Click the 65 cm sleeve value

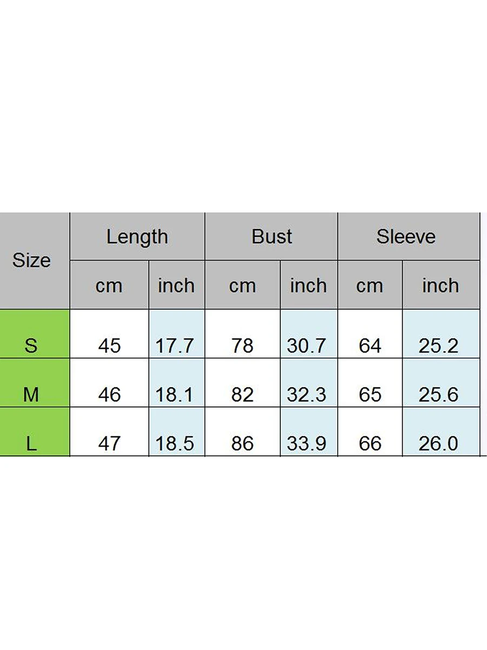pyautogui.click(x=370, y=395)
